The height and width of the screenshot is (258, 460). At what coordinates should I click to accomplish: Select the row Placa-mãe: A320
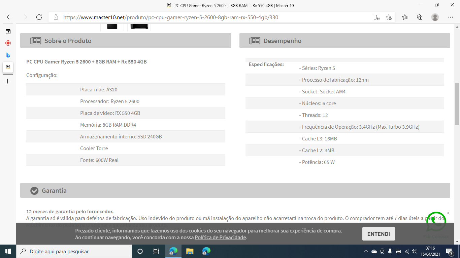[x=126, y=89]
